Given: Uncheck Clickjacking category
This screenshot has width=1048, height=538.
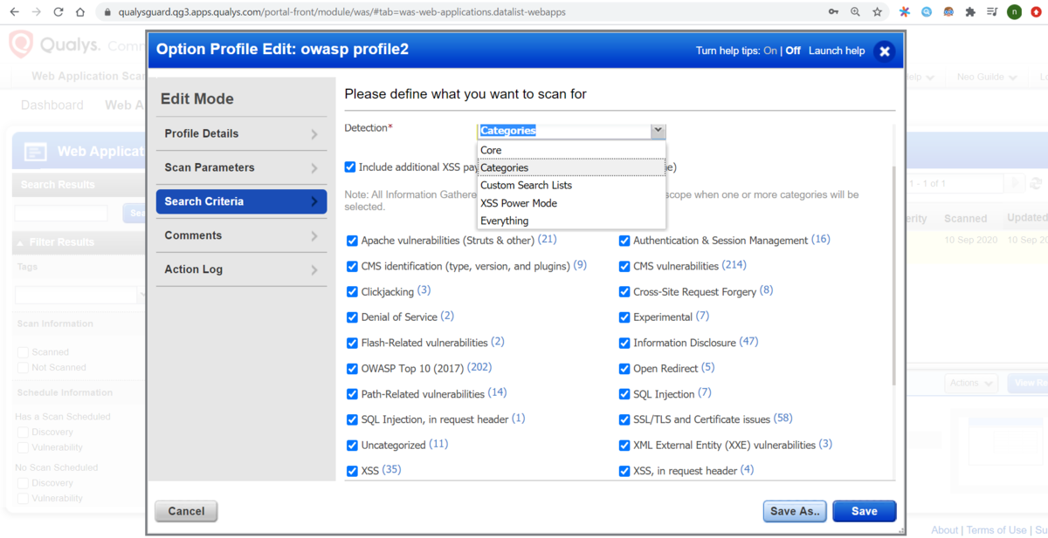Looking at the screenshot, I should point(352,292).
